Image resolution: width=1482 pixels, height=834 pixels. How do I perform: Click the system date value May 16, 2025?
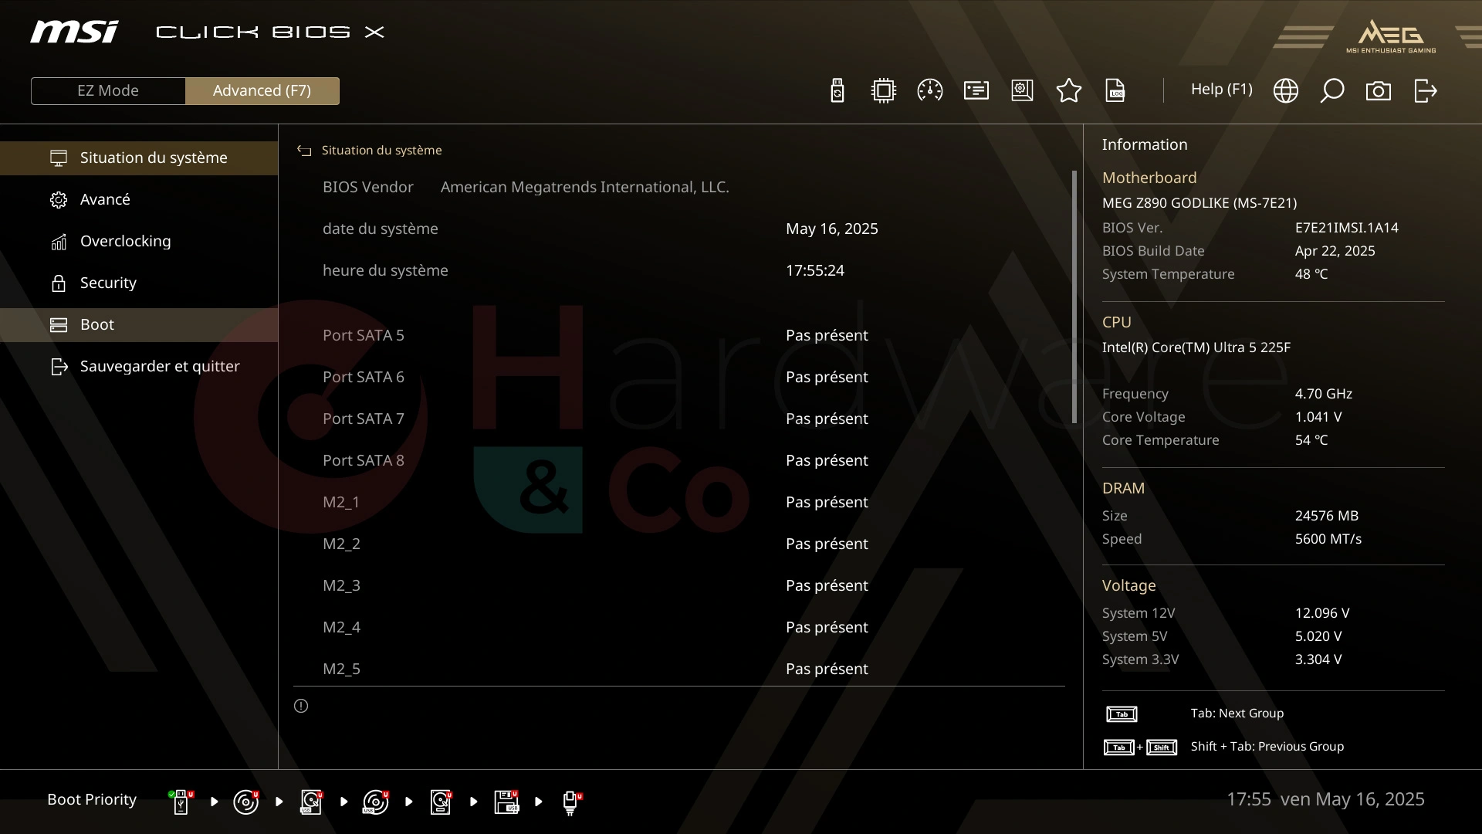coord(832,229)
